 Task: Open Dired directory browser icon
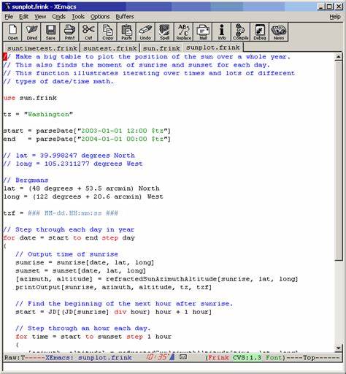coord(31,32)
